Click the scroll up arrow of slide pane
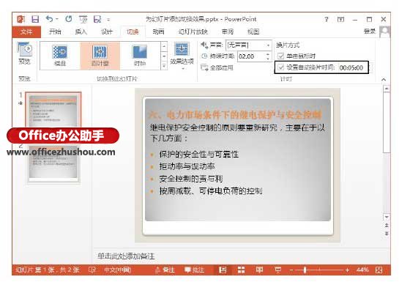 pyautogui.click(x=387, y=89)
